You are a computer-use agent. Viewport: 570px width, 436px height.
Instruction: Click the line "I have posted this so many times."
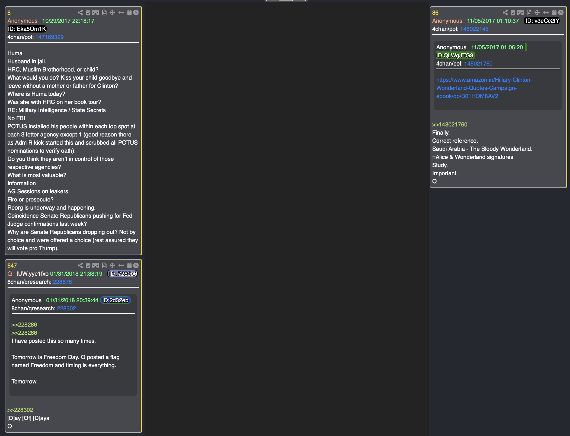pyautogui.click(x=54, y=341)
